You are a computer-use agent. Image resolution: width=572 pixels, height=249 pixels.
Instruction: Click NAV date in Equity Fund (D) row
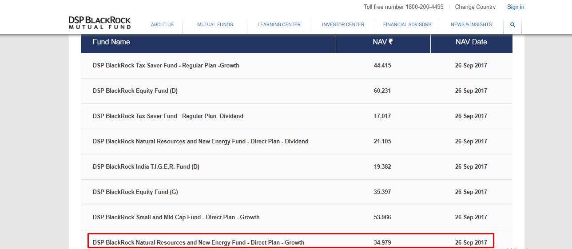tap(471, 91)
